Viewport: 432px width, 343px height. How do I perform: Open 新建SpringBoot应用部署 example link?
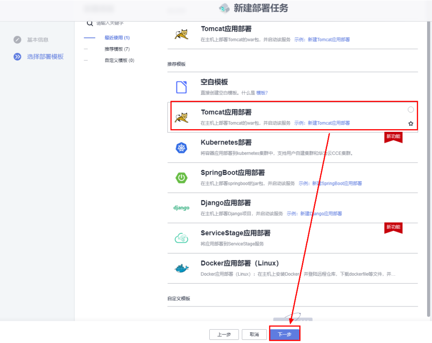(x=337, y=184)
